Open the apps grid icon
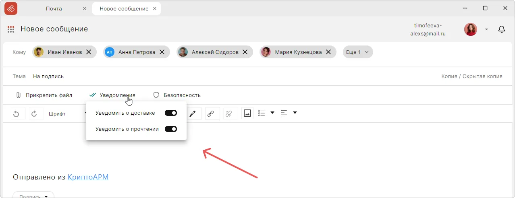Image resolution: width=515 pixels, height=198 pixels. click(x=11, y=29)
